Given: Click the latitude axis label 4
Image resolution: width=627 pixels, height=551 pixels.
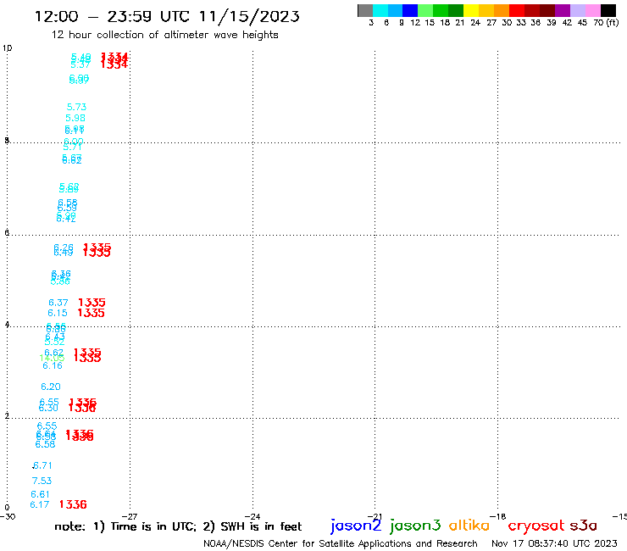Looking at the screenshot, I should [7, 324].
